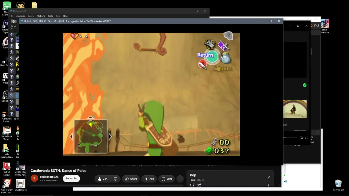Open the folder icon on the desktop top row
This screenshot has width=349, height=196.
click(x=34, y=5)
